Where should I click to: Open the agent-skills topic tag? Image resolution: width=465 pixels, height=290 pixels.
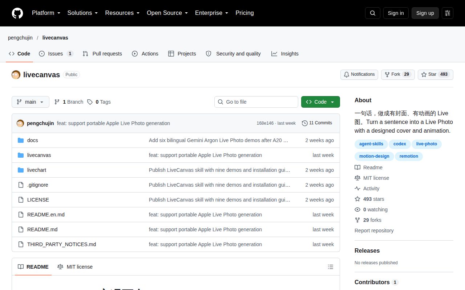(371, 144)
